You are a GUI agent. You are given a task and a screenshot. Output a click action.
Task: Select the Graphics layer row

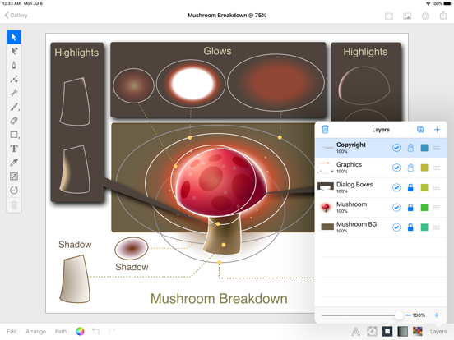[x=381, y=168]
